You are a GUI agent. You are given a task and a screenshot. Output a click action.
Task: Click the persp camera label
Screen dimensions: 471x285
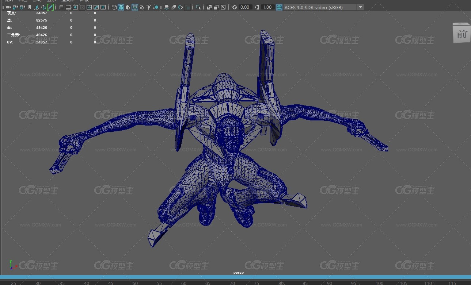tap(239, 273)
